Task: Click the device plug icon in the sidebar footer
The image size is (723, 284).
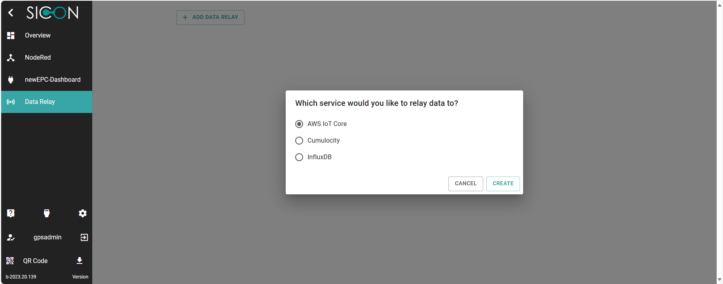Action: pos(47,213)
